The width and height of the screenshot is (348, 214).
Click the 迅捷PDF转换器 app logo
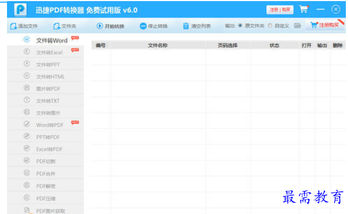[x=20, y=10]
